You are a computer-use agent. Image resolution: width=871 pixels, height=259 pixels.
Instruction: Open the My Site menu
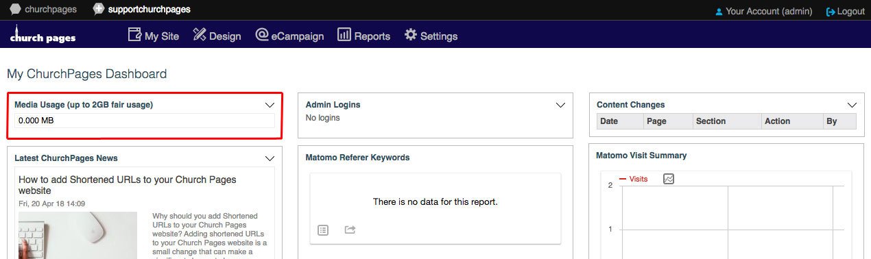click(154, 36)
